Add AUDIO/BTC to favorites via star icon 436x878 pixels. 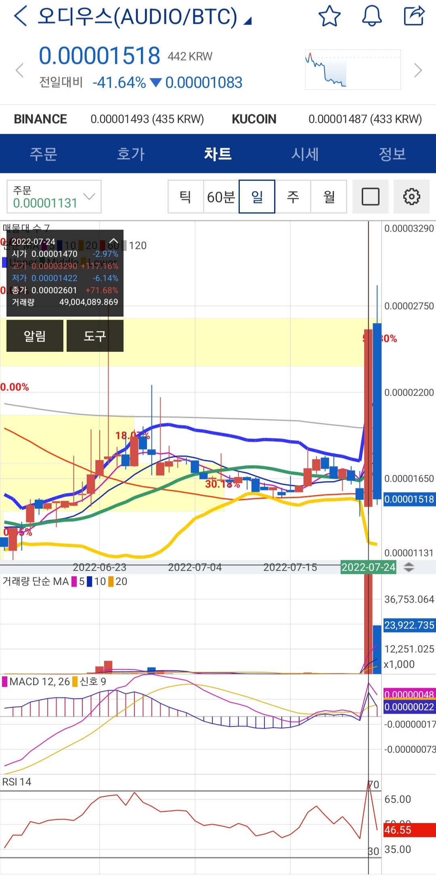tap(329, 16)
